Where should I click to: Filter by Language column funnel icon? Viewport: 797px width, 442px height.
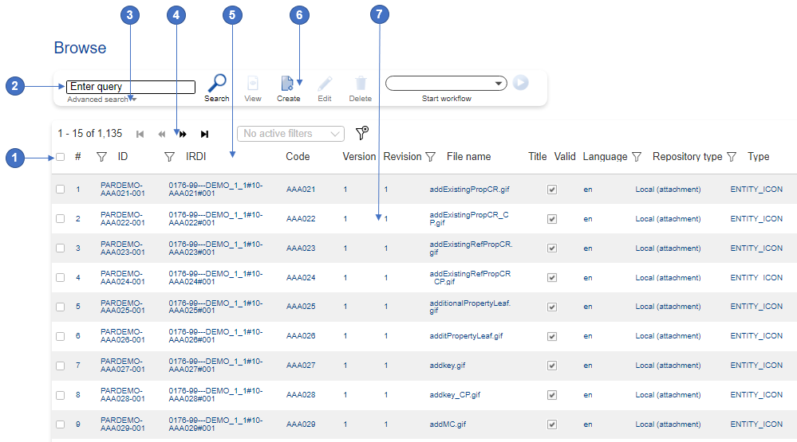click(x=637, y=157)
